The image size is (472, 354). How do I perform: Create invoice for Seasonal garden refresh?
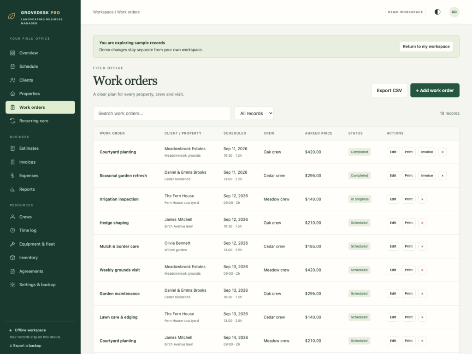coord(427,176)
